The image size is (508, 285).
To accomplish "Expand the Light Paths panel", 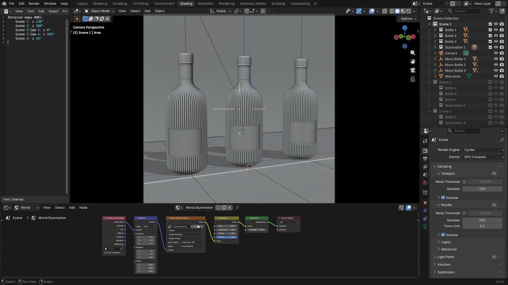I will pos(446,257).
